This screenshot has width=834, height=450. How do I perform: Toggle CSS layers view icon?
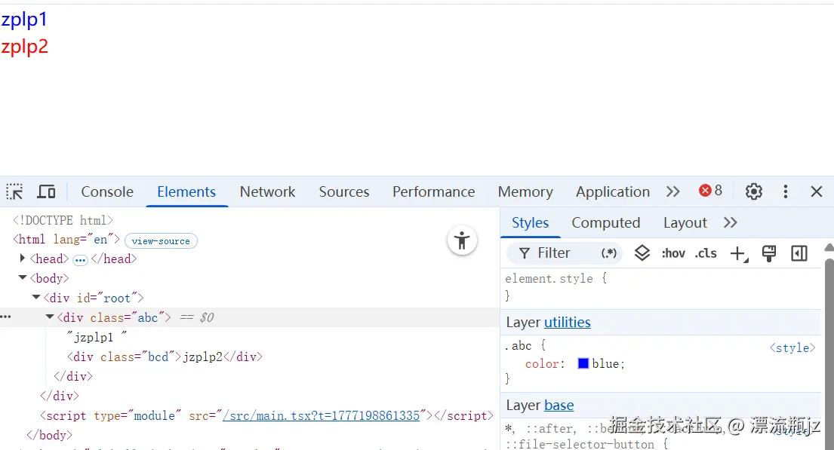tap(642, 253)
